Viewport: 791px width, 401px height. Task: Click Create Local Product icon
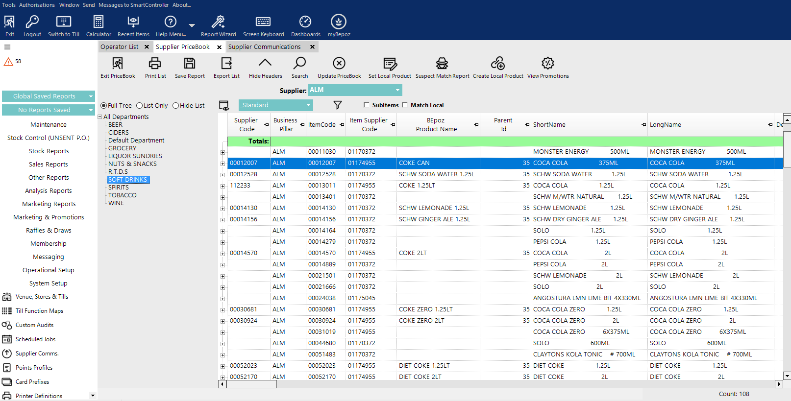tap(498, 63)
